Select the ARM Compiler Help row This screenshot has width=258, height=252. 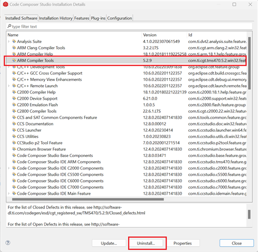[x=126, y=54]
